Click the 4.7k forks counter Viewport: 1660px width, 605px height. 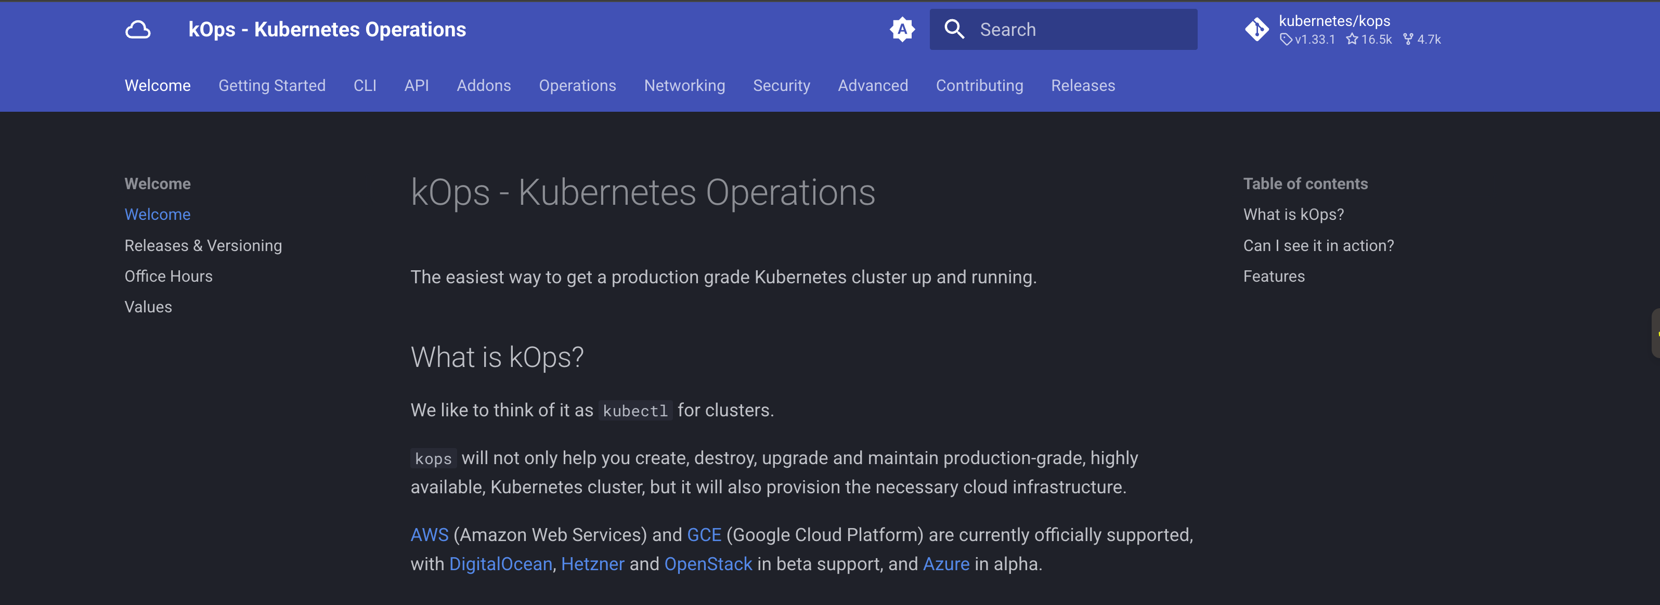tap(1422, 40)
